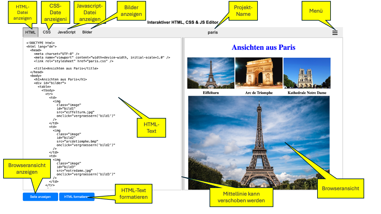Show the Bilder tab
Image resolution: width=381 pixels, height=214 pixels.
click(87, 32)
